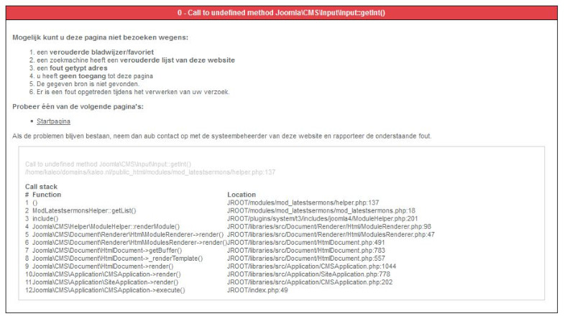Click 'HtmlDocument->render()' function in row 9
This screenshot has width=575, height=326.
tap(103, 266)
